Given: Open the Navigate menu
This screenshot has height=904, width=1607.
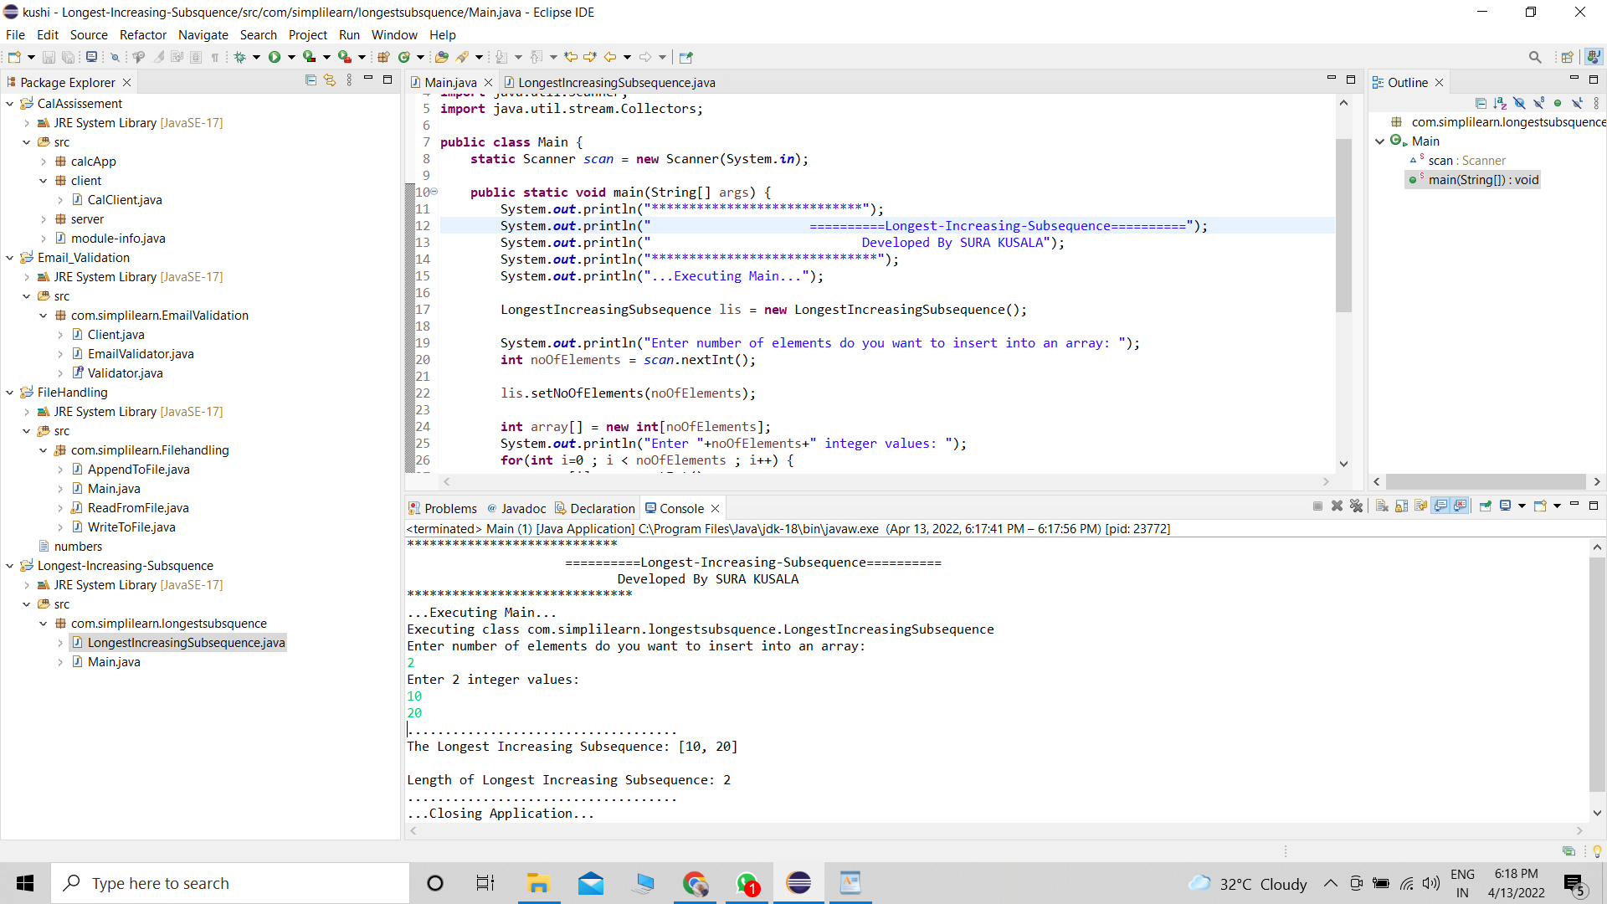Looking at the screenshot, I should (x=203, y=35).
